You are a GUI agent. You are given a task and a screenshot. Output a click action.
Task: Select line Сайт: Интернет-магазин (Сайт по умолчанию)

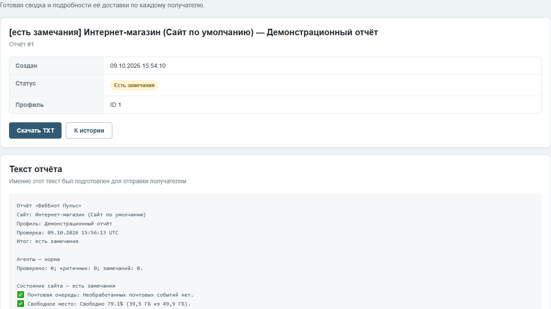81,215
